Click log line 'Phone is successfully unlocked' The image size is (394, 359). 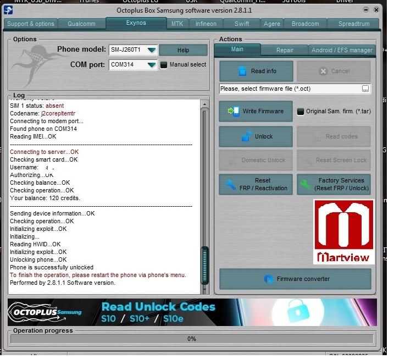click(52, 269)
